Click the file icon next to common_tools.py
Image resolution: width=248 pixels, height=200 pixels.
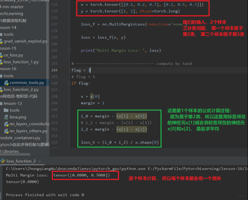click(x=6, y=83)
